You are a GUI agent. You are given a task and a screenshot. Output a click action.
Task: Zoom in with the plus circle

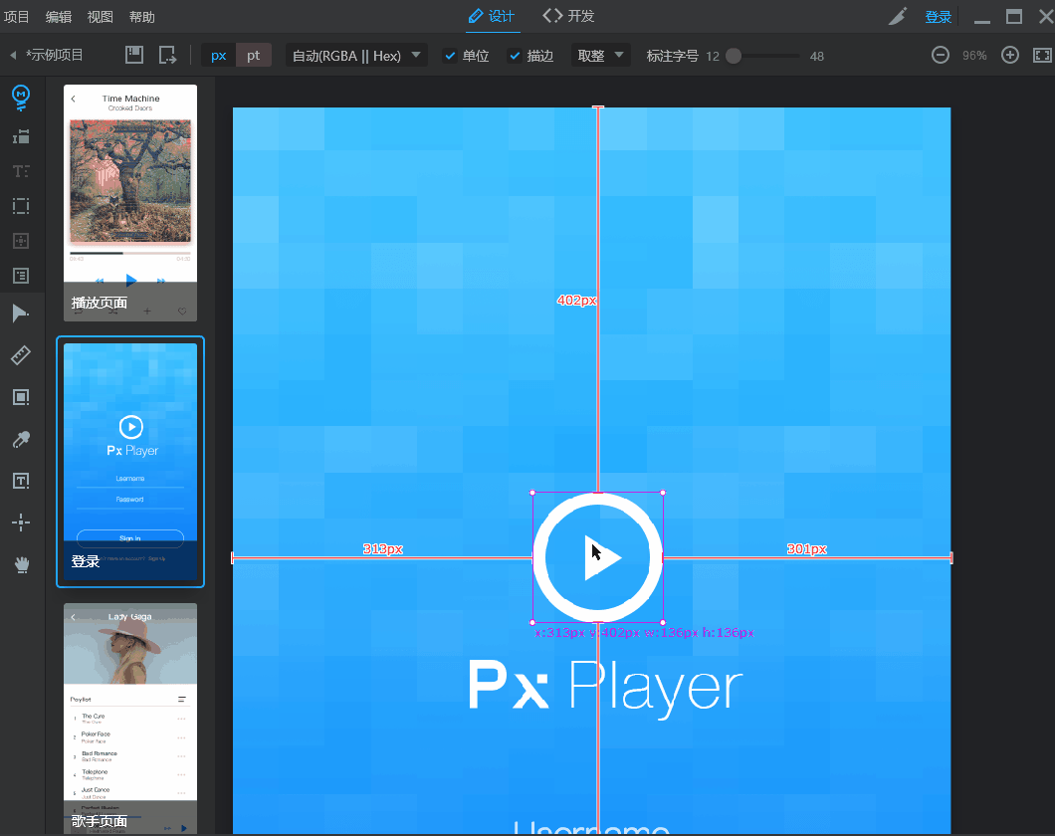(x=1010, y=55)
